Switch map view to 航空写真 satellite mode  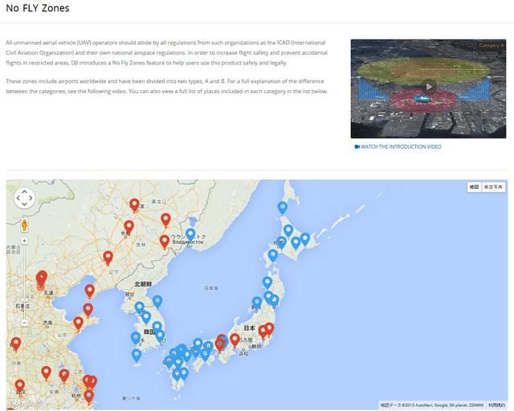pos(493,187)
